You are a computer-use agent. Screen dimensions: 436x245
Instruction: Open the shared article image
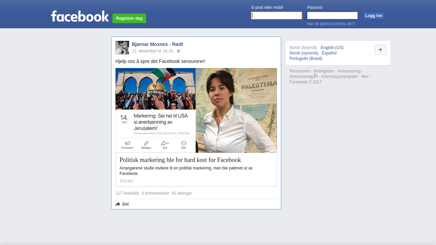tap(196, 110)
